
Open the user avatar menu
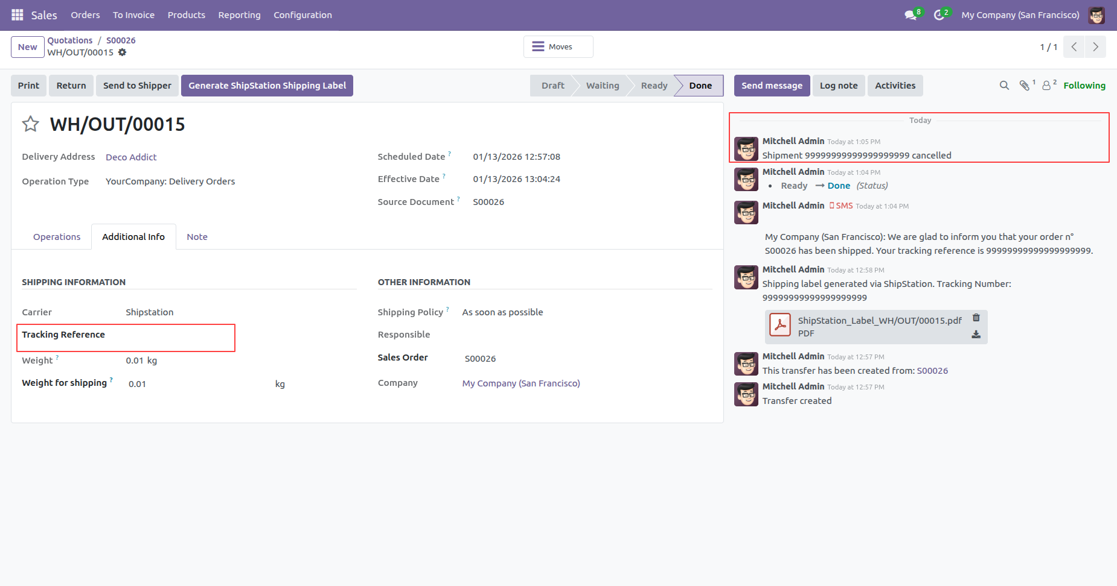click(1096, 15)
